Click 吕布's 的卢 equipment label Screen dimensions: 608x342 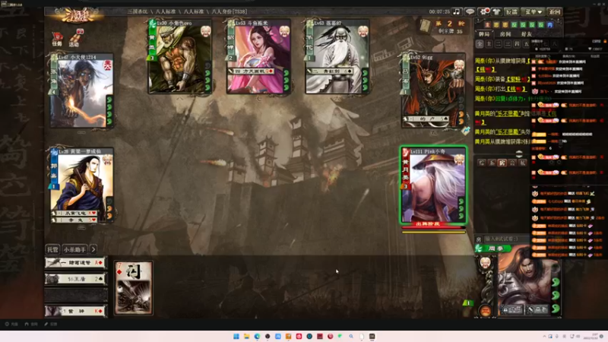426,119
